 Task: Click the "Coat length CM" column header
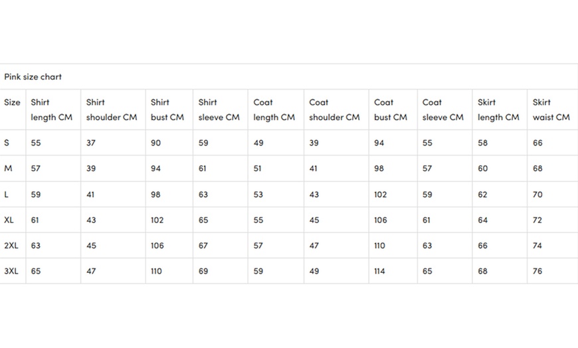[274, 110]
